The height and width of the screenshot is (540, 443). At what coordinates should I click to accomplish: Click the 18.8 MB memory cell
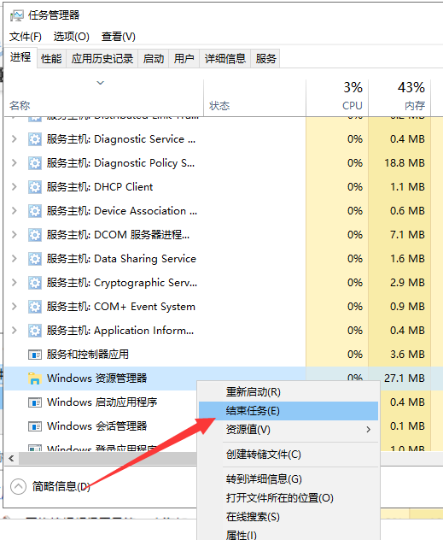coord(399,163)
